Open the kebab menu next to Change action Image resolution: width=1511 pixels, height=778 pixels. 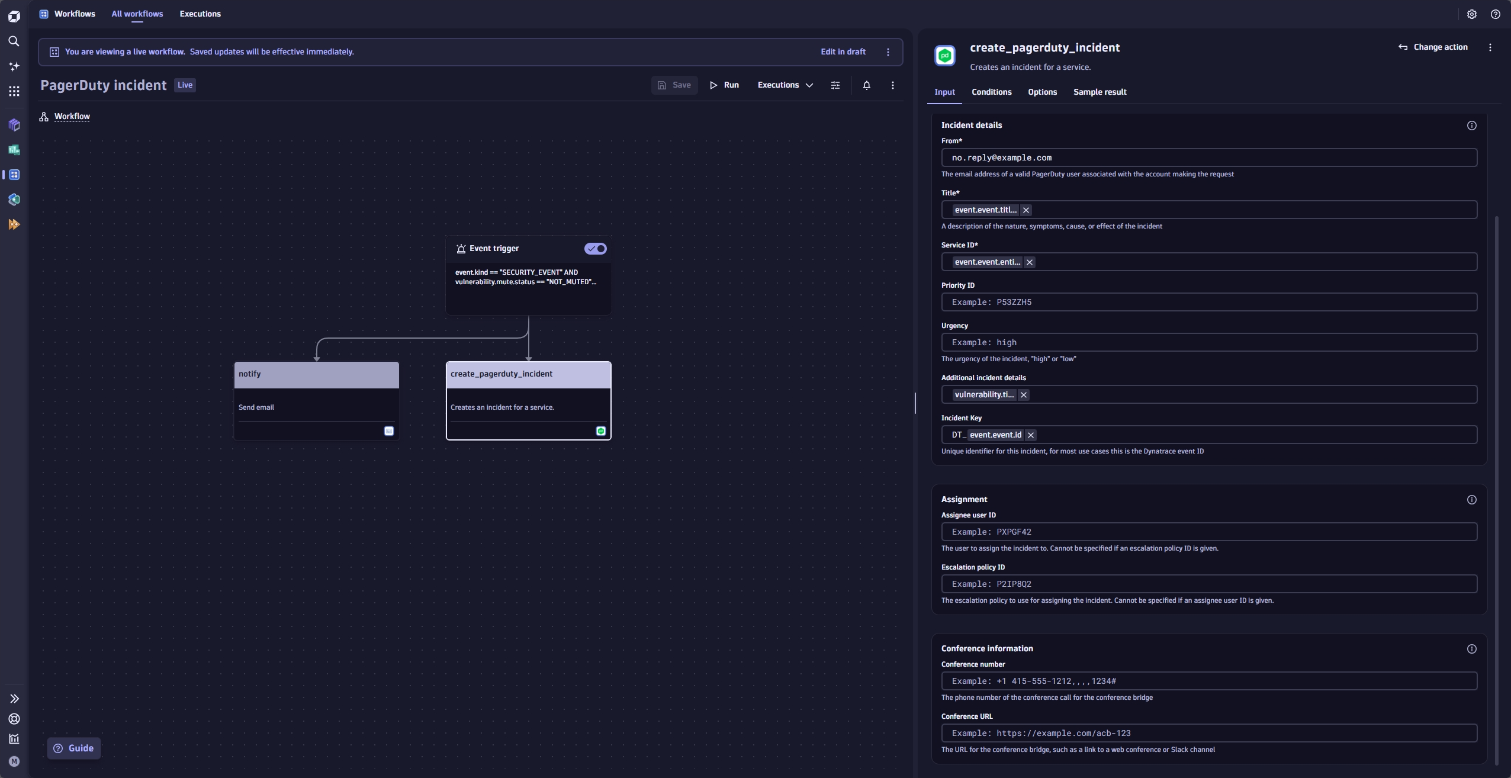1489,47
